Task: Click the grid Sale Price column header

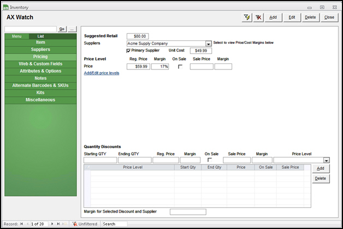Action: pos(290,167)
